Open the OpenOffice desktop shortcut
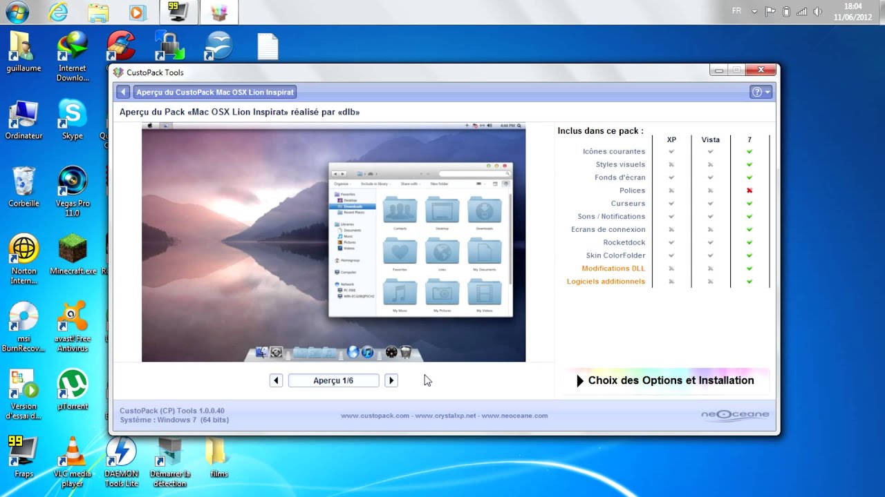The height and width of the screenshot is (497, 885). pyautogui.click(x=218, y=46)
